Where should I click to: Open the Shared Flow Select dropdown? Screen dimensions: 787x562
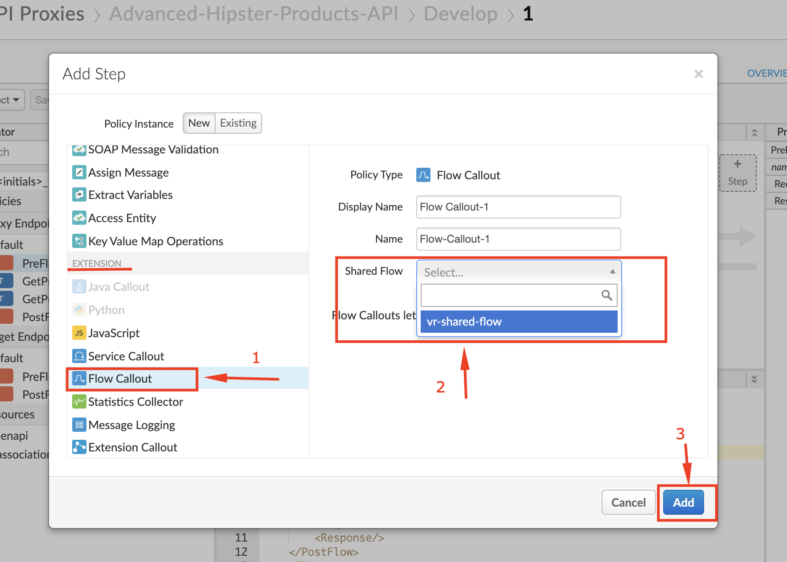[x=519, y=272]
